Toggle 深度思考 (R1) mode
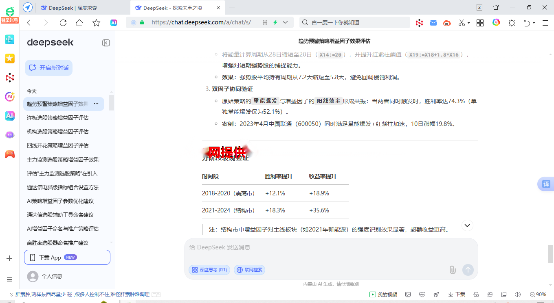554x303 pixels. (209, 270)
